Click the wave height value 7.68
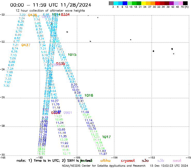 point(10,72)
